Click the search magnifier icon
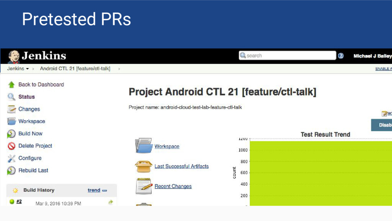This screenshot has width=392, height=221. (243, 55)
